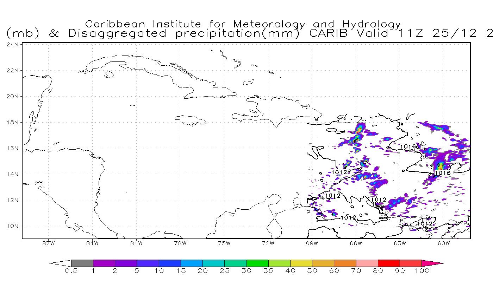Select the pure red 80–90 mm legend swatch
Viewport: 493px width, 281px height.
[389, 263]
